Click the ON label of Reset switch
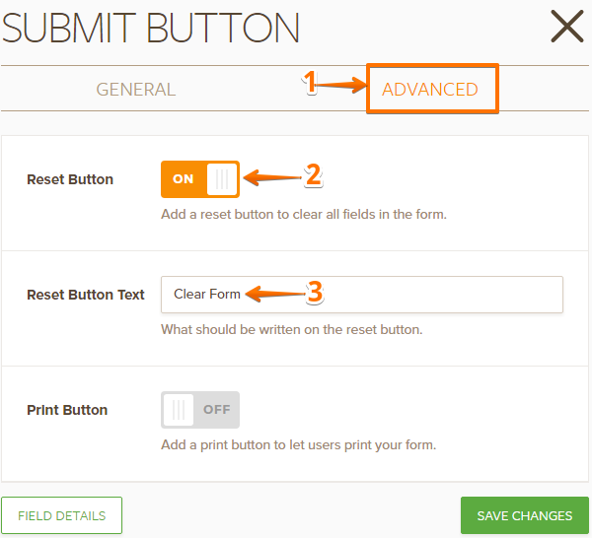 (x=184, y=179)
